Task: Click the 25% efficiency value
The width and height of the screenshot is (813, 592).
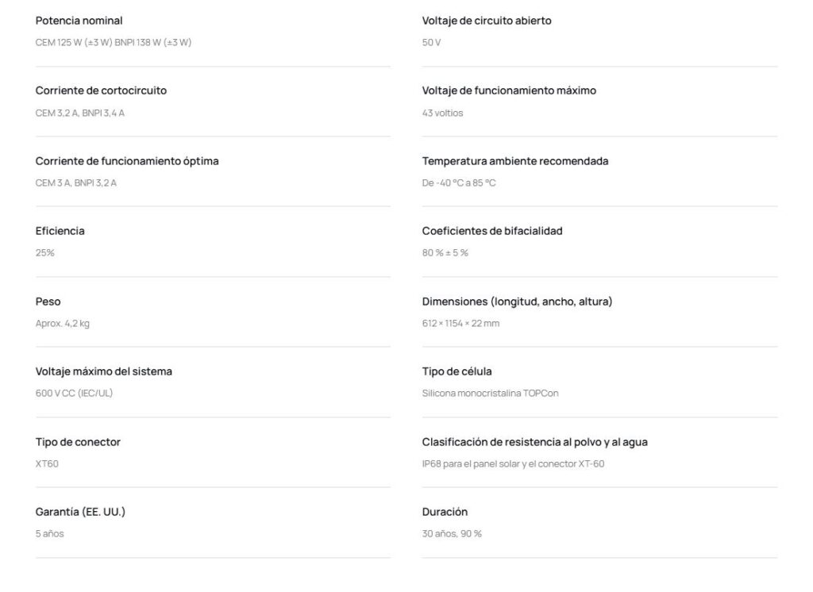Action: click(x=44, y=253)
